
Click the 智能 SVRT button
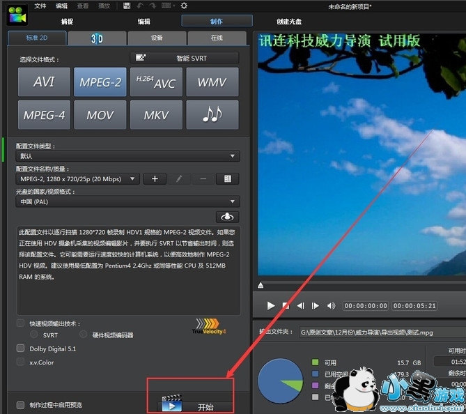[184, 58]
